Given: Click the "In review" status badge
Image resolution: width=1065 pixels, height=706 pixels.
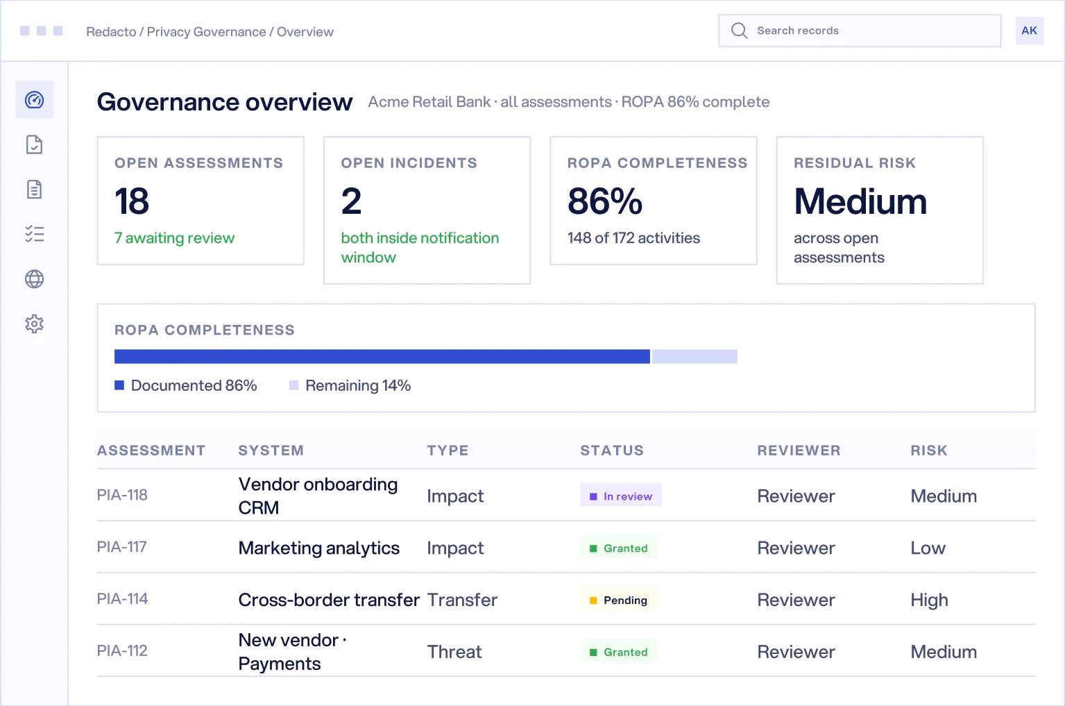Looking at the screenshot, I should pyautogui.click(x=621, y=496).
